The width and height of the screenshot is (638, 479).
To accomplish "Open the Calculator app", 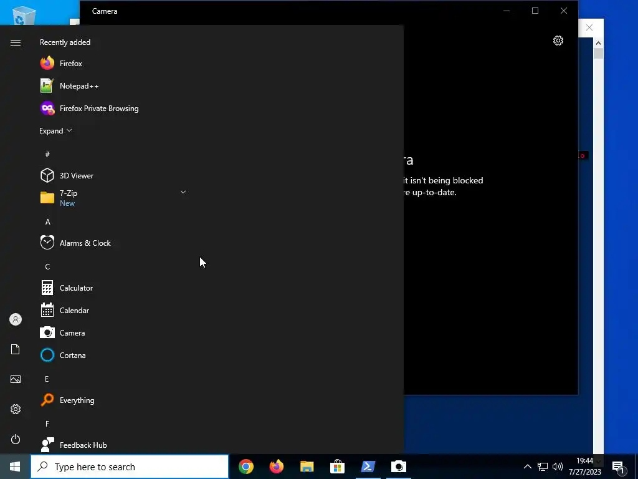I will tap(113, 288).
